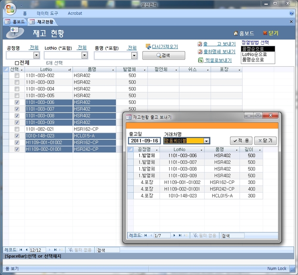Open 발열체 column filter arrow
This screenshot has width=298, height=275.
pyautogui.click(x=145, y=70)
